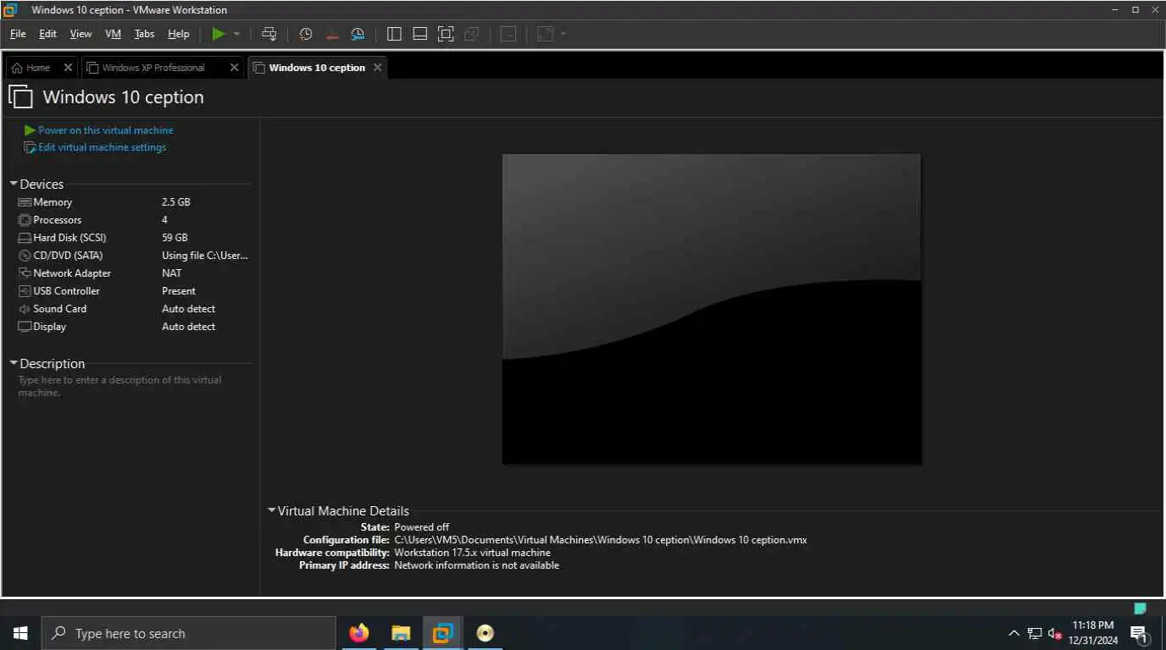This screenshot has height=650, width=1166.
Task: Click the taskbar search box
Action: 188,633
